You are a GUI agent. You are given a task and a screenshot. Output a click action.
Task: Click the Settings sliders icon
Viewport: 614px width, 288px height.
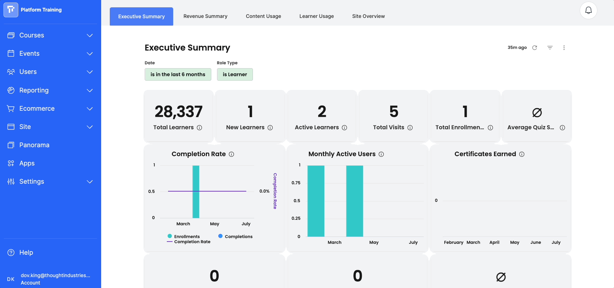pyautogui.click(x=11, y=181)
